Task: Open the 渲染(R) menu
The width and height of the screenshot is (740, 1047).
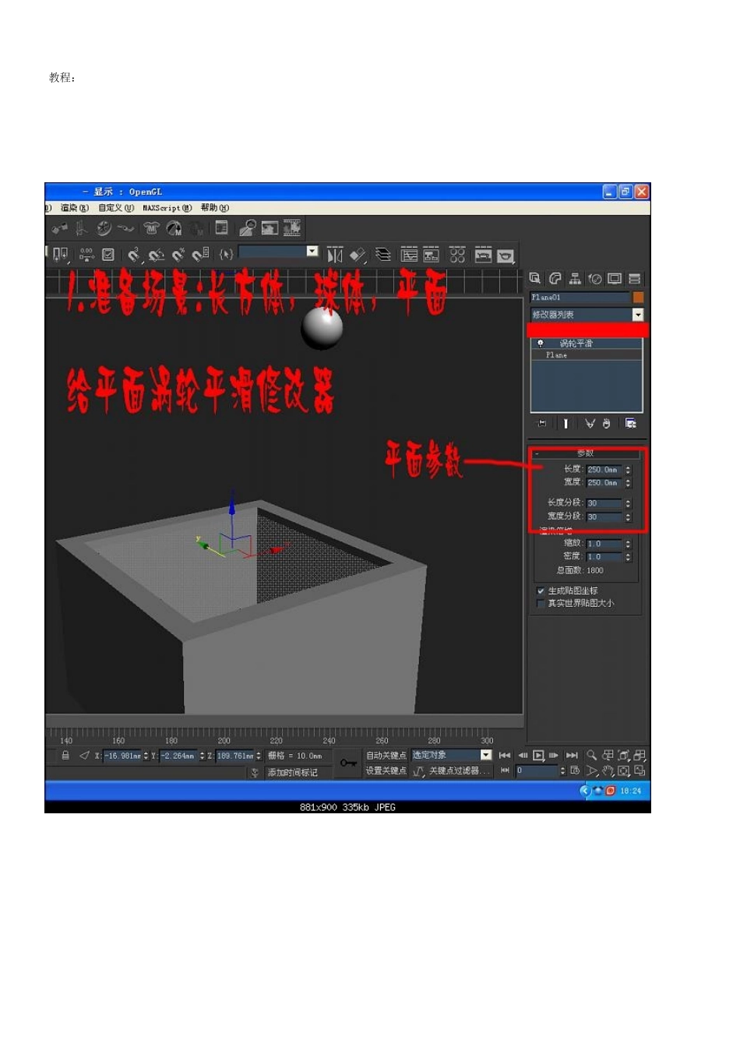Action: 74,208
